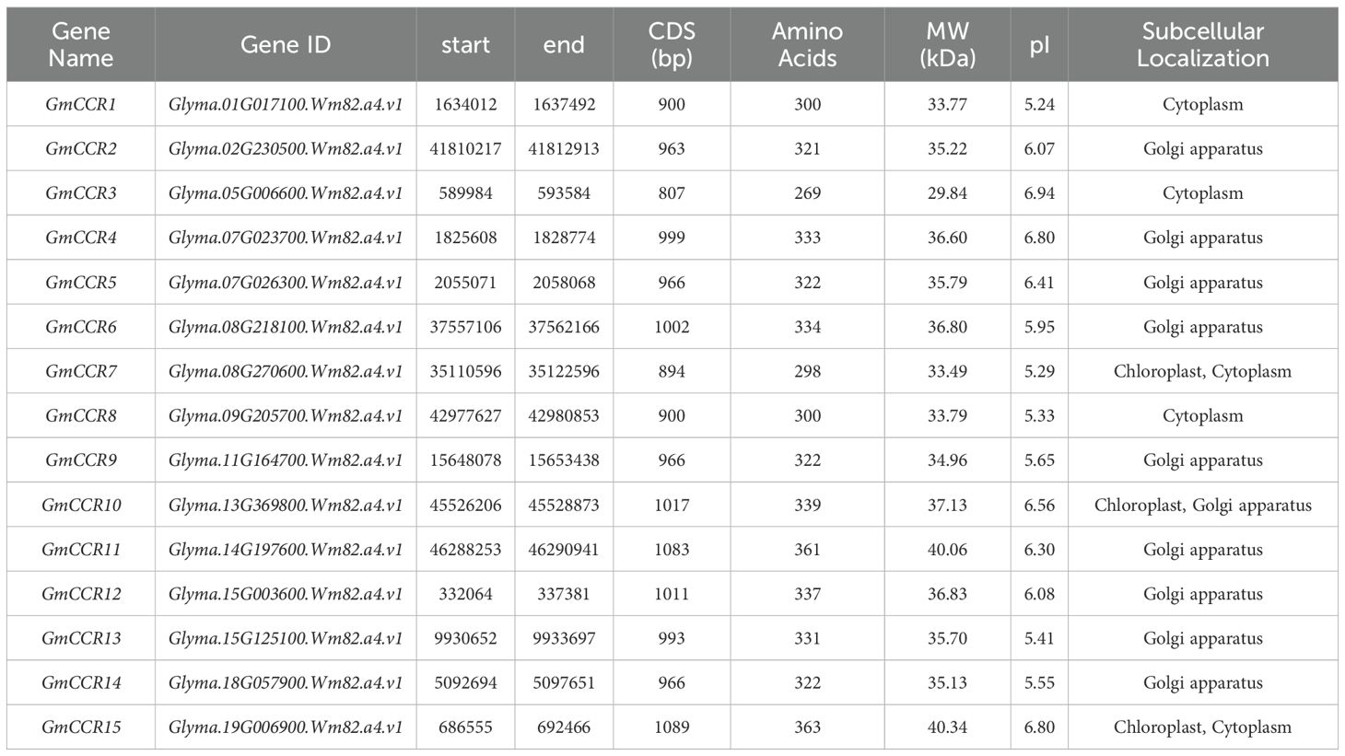The height and width of the screenshot is (756, 1345).
Task: Click the CDS value 1089
Action: pos(672,727)
